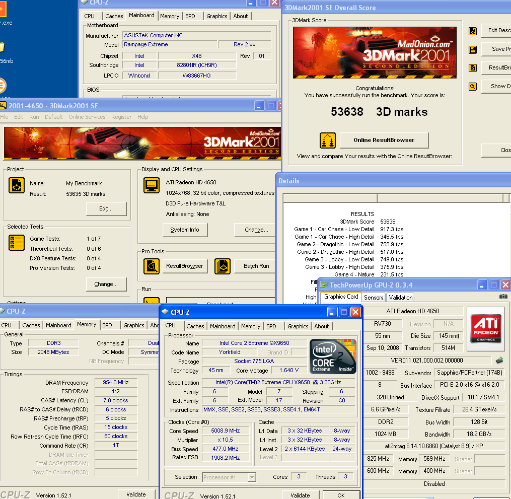Click the System Info button
Viewport: 511px width, 499px height.
(x=184, y=230)
